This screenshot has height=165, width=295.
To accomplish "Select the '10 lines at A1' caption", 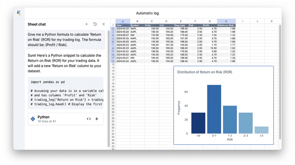I will (x=47, y=121).
